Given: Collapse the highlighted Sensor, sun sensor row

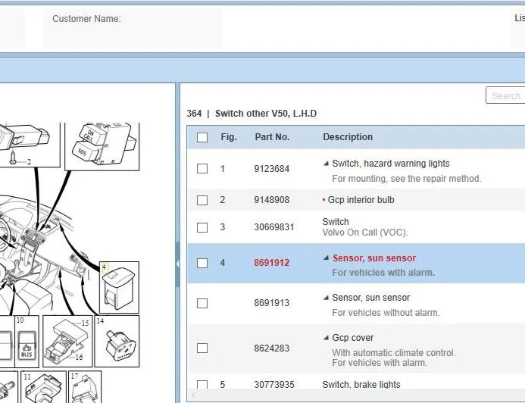Looking at the screenshot, I should [x=327, y=258].
